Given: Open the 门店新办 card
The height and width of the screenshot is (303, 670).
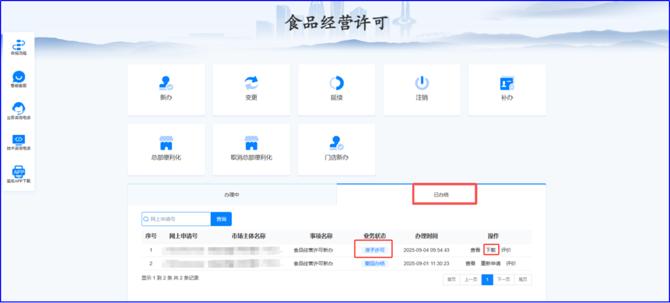Looking at the screenshot, I should pyautogui.click(x=337, y=150).
